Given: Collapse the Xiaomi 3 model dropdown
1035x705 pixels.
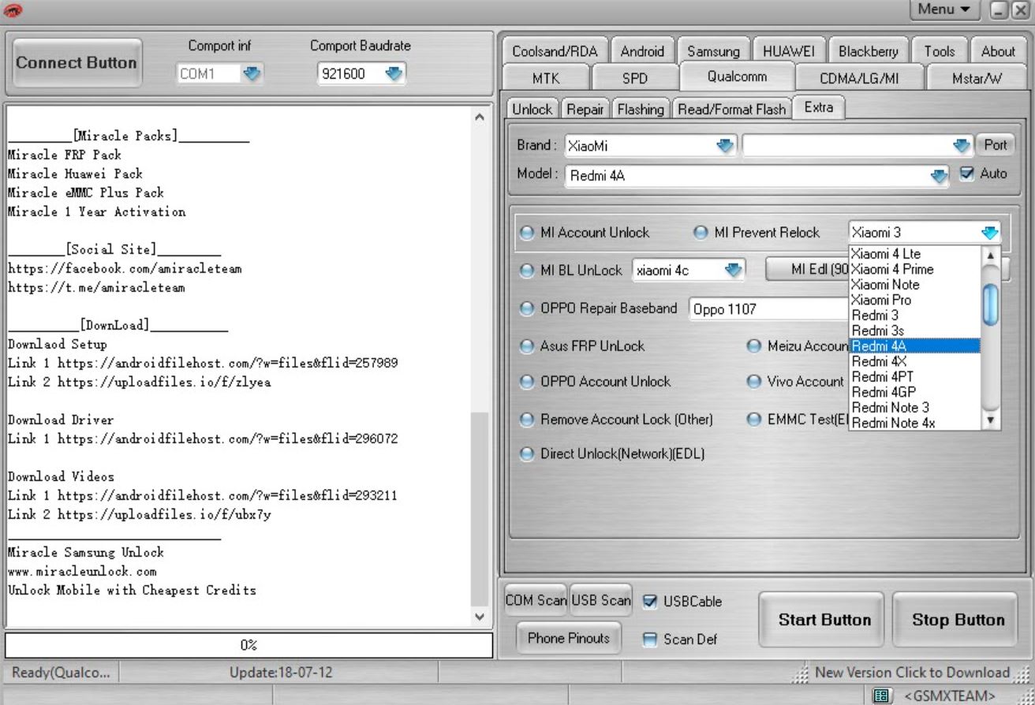Looking at the screenshot, I should (x=989, y=233).
